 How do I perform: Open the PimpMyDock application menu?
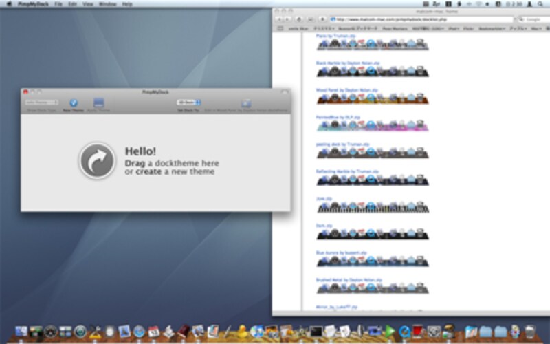click(x=33, y=4)
